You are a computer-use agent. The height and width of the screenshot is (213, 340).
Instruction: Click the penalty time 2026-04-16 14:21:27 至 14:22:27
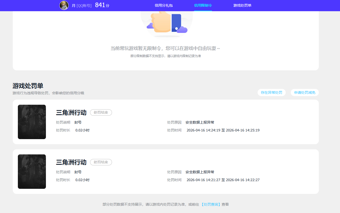(223, 180)
